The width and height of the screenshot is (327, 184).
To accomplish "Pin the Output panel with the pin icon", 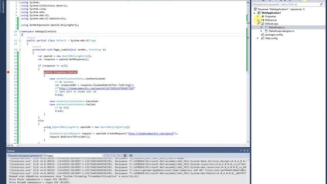I will [244, 151].
